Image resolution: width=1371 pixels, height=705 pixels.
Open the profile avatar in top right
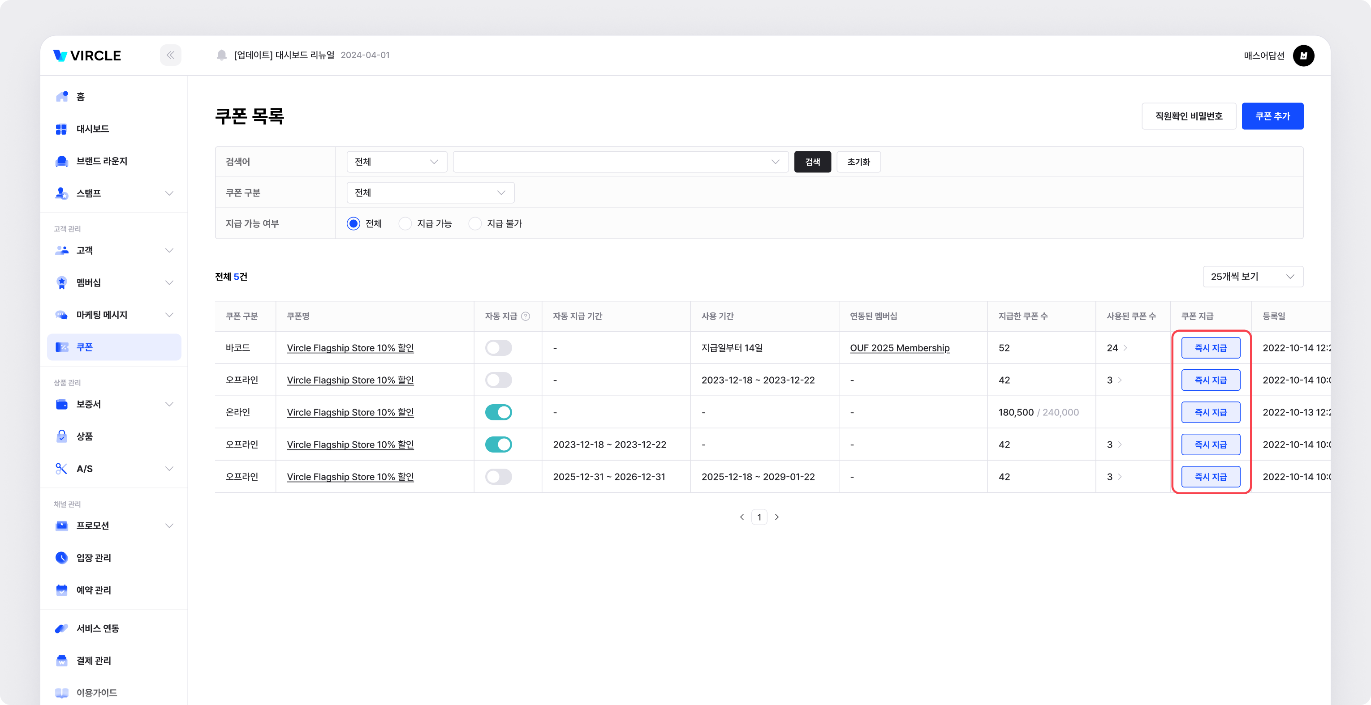(x=1303, y=56)
